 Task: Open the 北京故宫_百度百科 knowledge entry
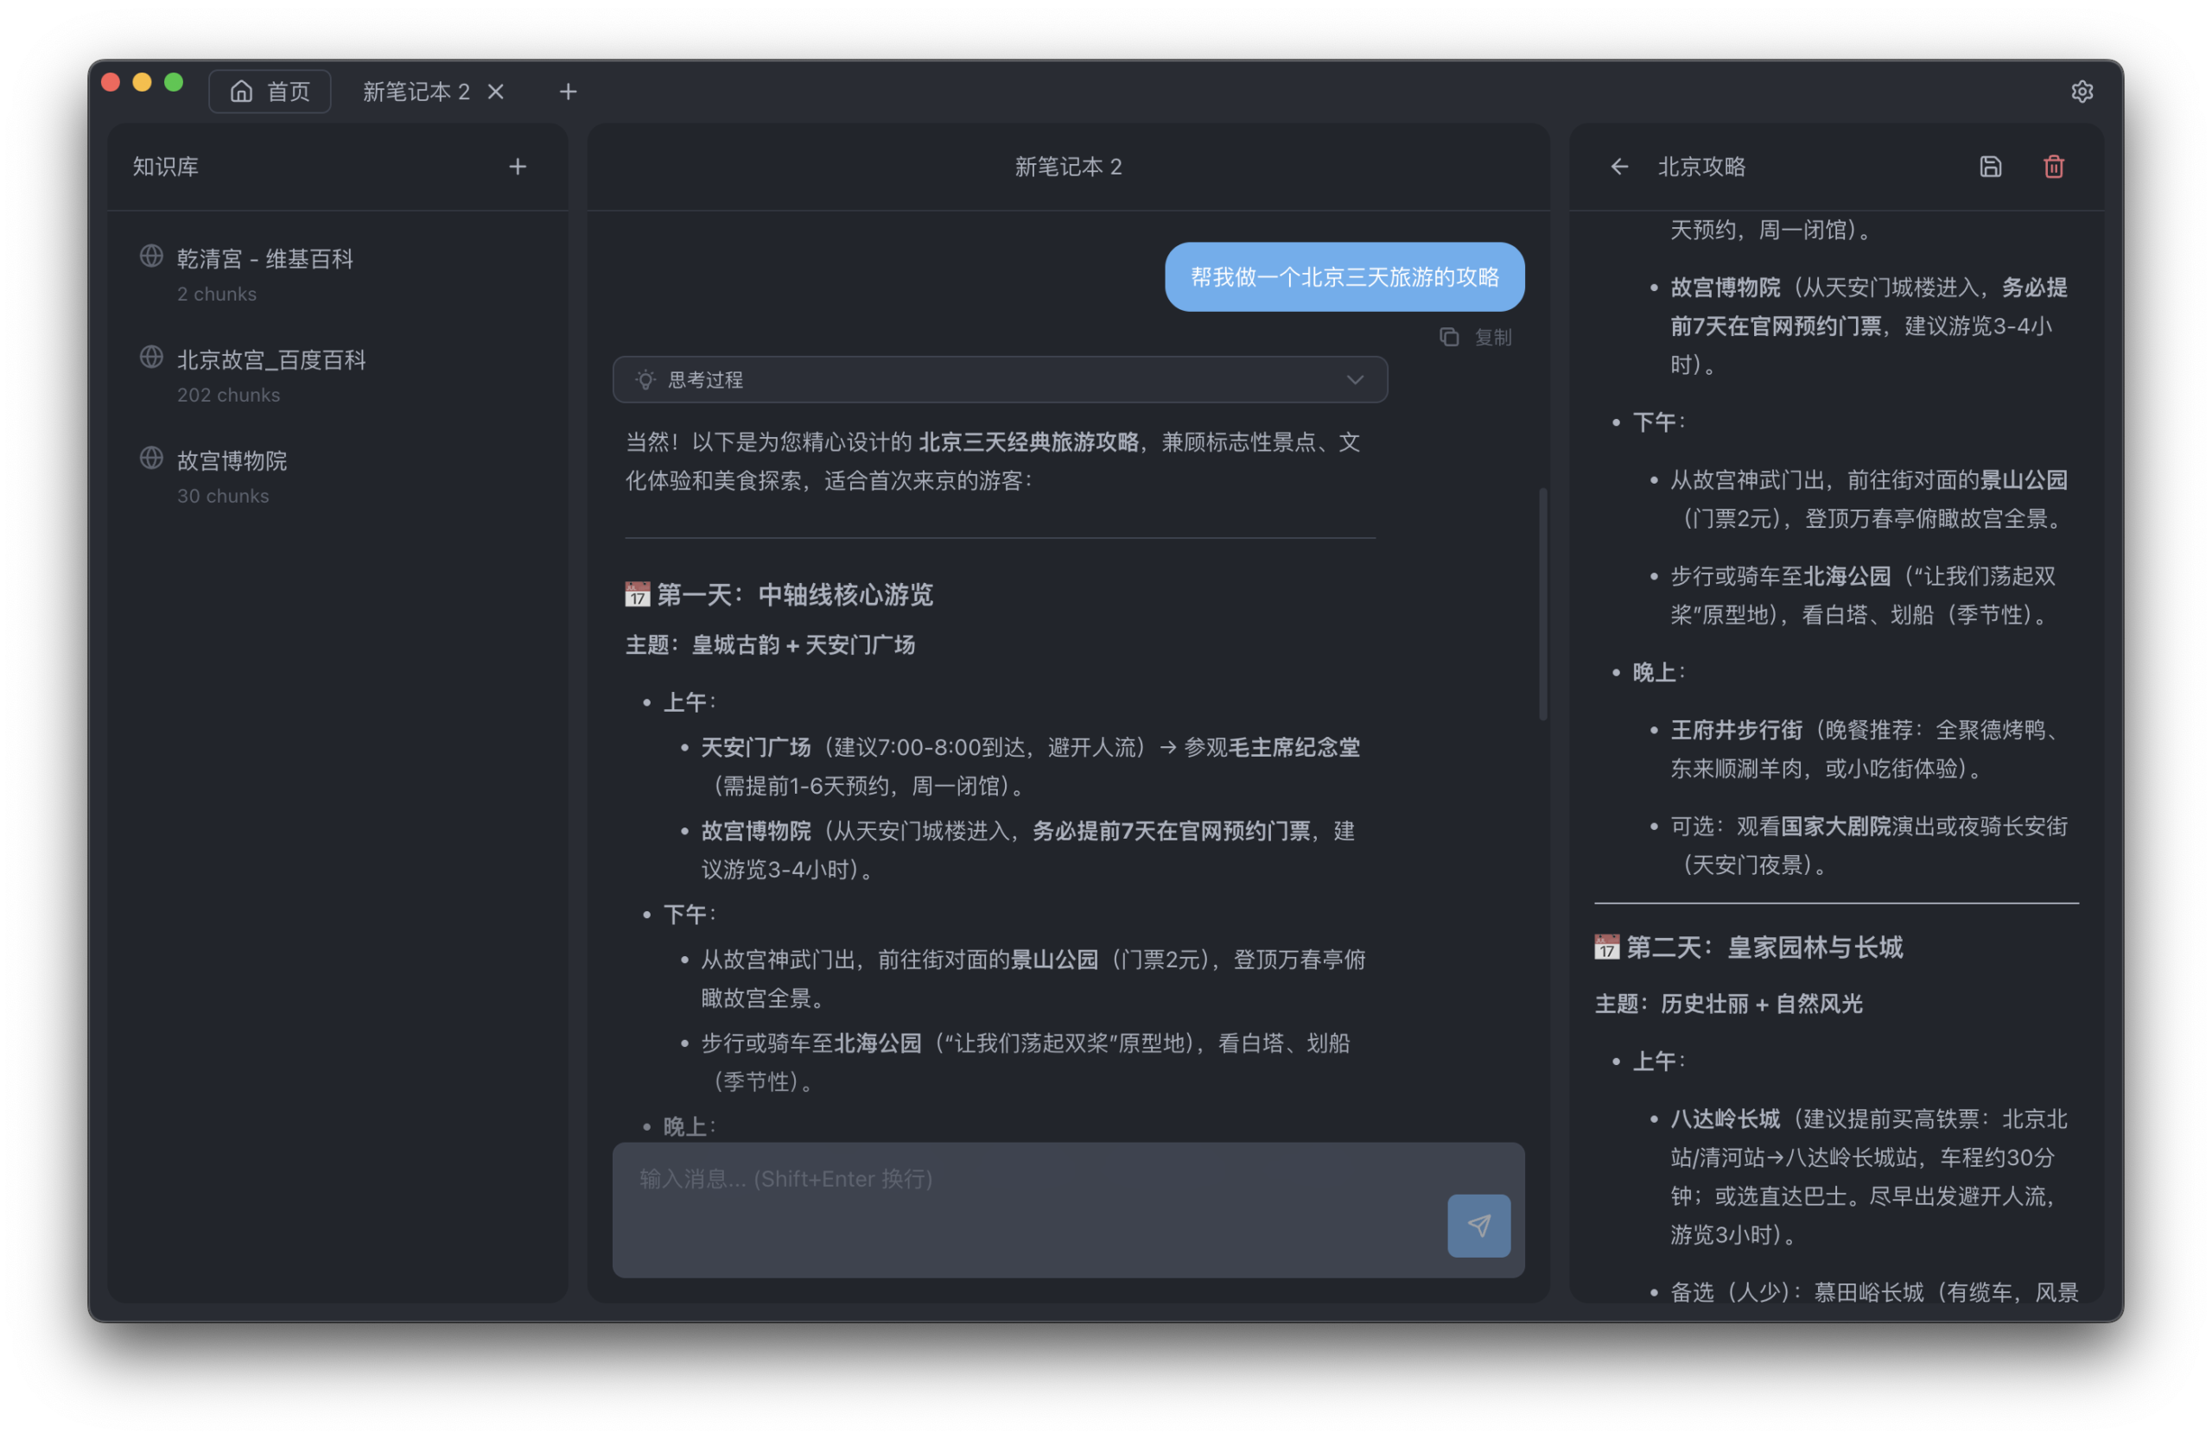point(270,359)
